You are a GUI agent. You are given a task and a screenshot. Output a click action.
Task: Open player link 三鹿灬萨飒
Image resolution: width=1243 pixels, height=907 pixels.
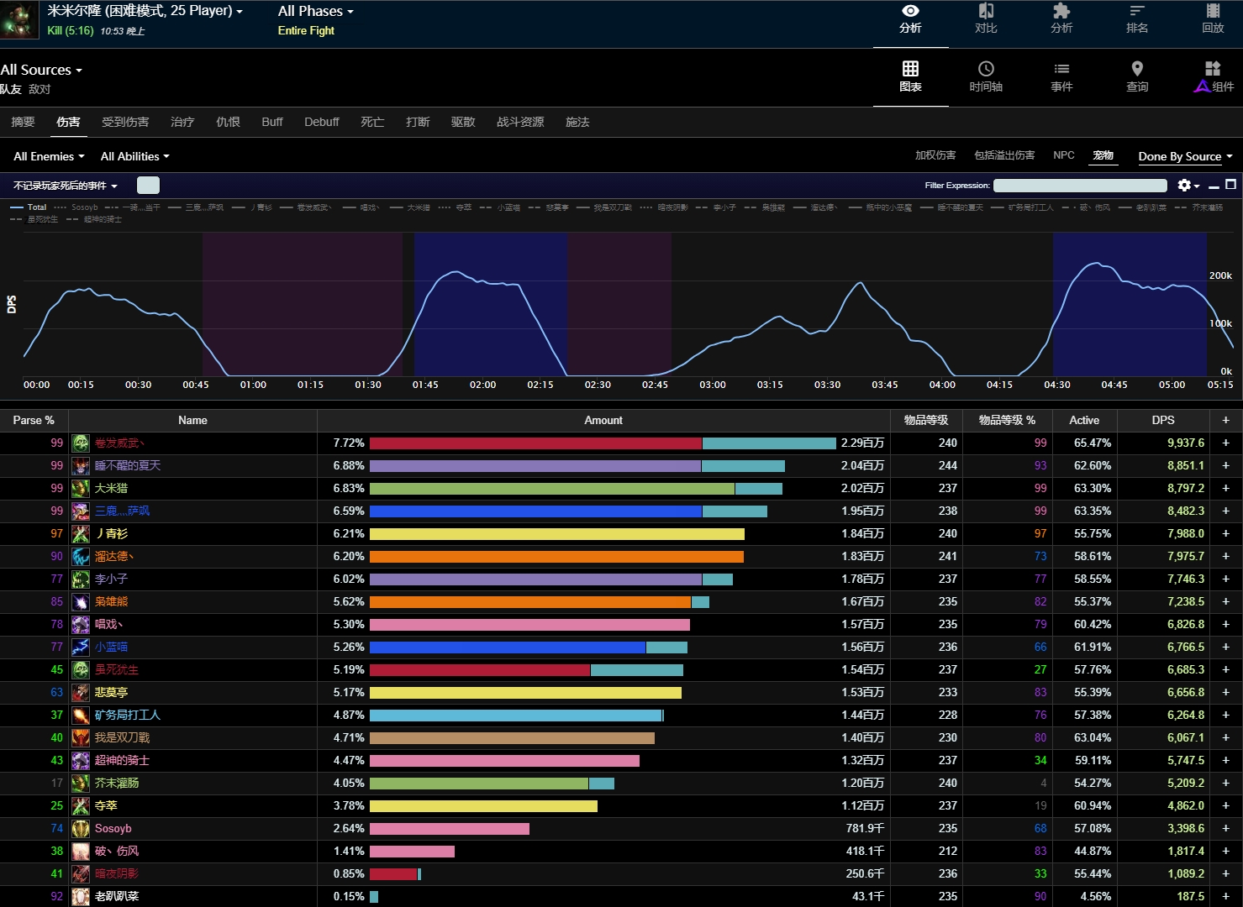pyautogui.click(x=122, y=511)
